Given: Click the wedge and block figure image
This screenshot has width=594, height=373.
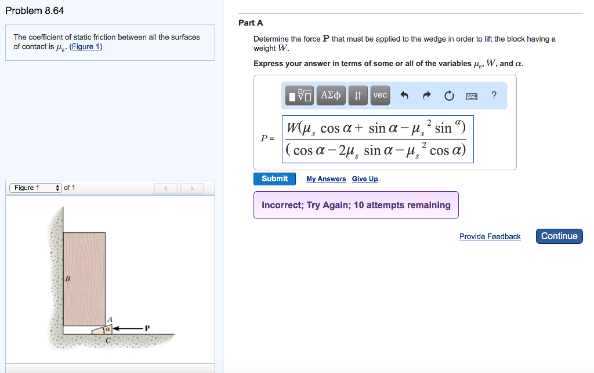Looking at the screenshot, I should [110, 278].
